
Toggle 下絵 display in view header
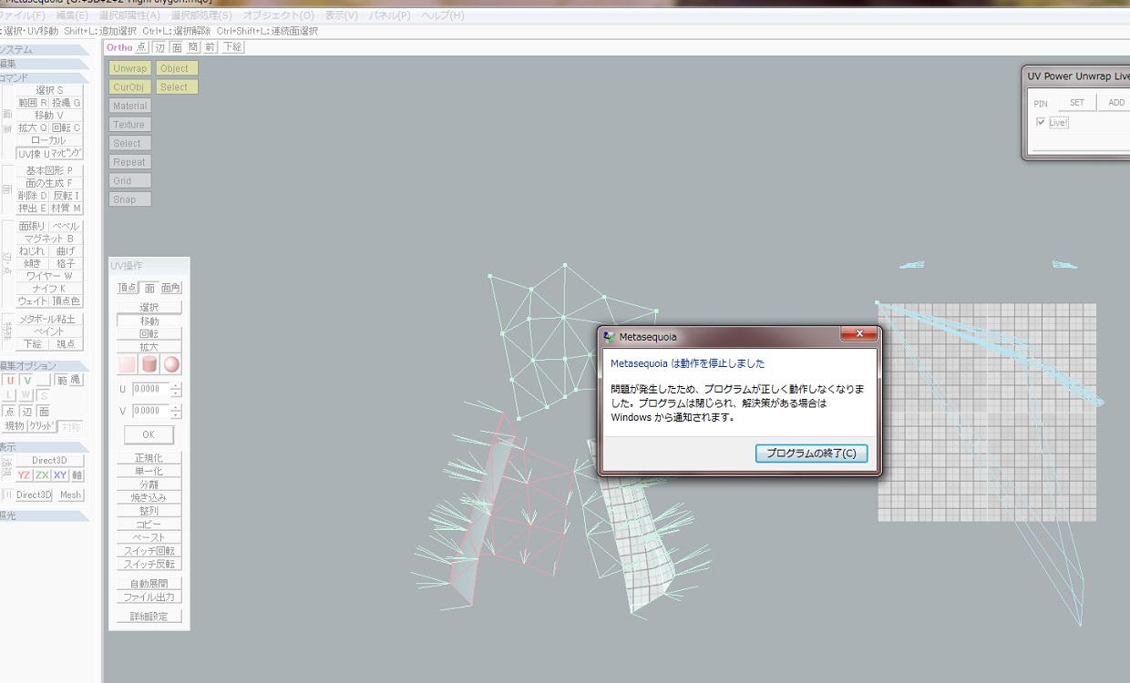(231, 47)
